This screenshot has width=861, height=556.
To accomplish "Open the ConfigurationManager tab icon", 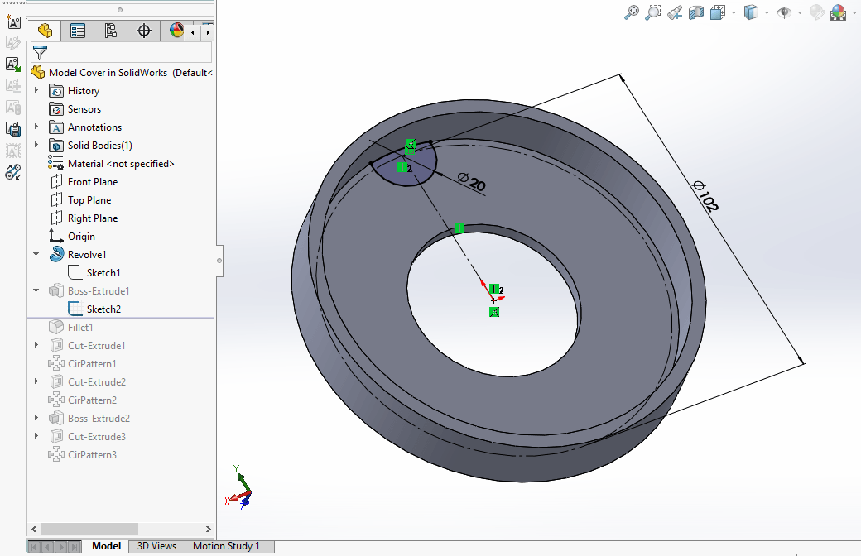I will (110, 31).
